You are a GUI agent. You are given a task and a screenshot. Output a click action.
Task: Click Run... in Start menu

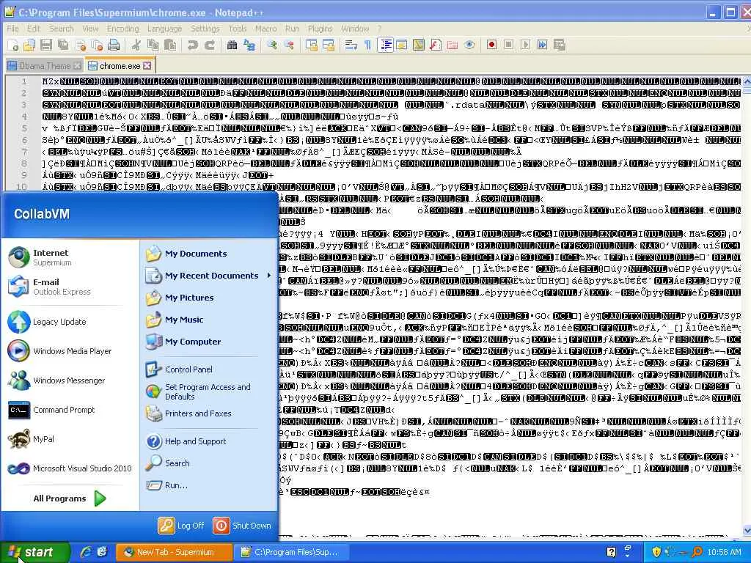(x=208, y=485)
